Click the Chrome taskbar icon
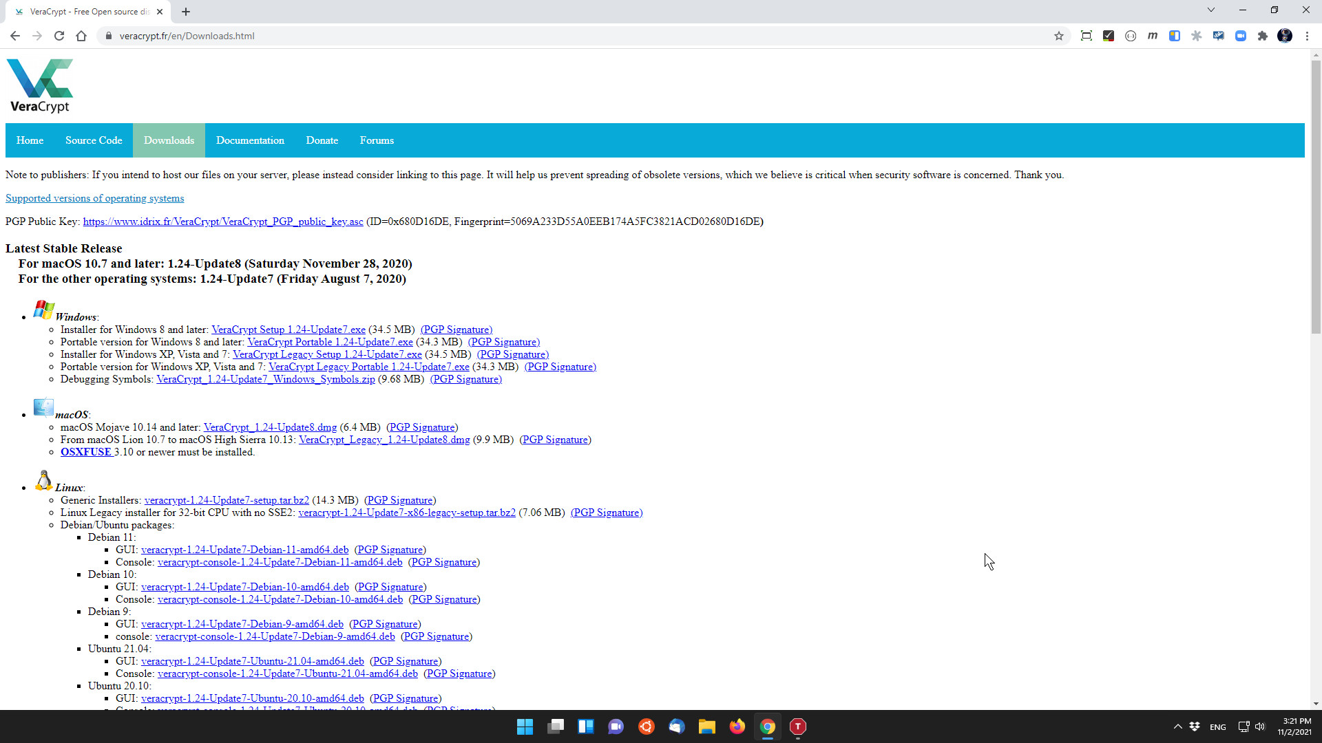 coord(768,726)
